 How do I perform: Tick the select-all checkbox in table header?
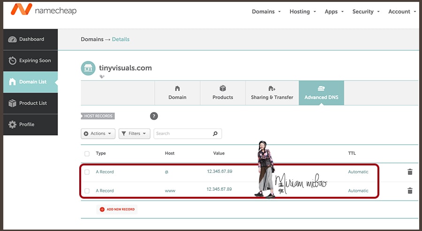[x=87, y=154]
